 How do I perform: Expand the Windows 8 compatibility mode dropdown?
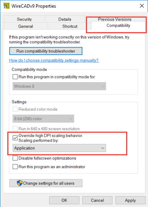pos(59,86)
